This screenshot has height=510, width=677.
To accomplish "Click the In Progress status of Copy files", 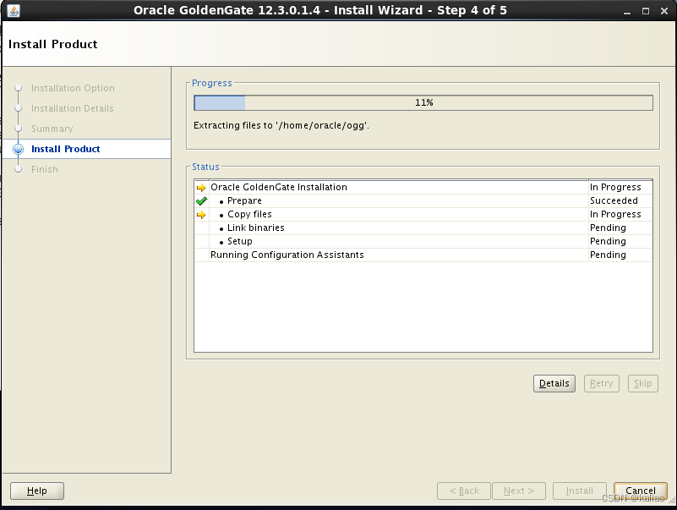I will coord(615,214).
